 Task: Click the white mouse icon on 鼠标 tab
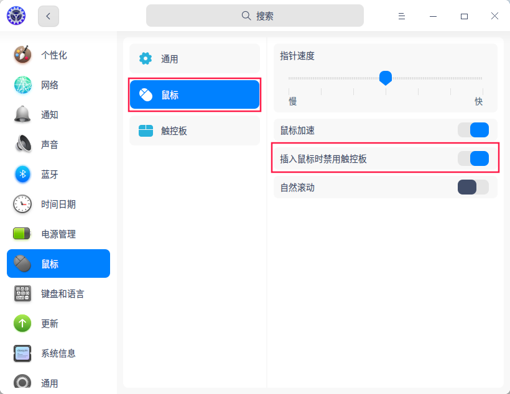(146, 94)
